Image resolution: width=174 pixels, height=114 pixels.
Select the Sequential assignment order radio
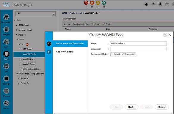pyautogui.click(x=123, y=54)
